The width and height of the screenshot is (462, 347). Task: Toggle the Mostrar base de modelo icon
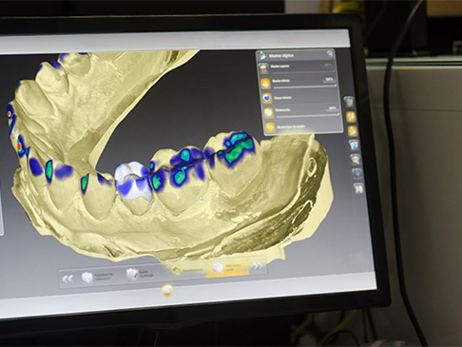coord(270,127)
